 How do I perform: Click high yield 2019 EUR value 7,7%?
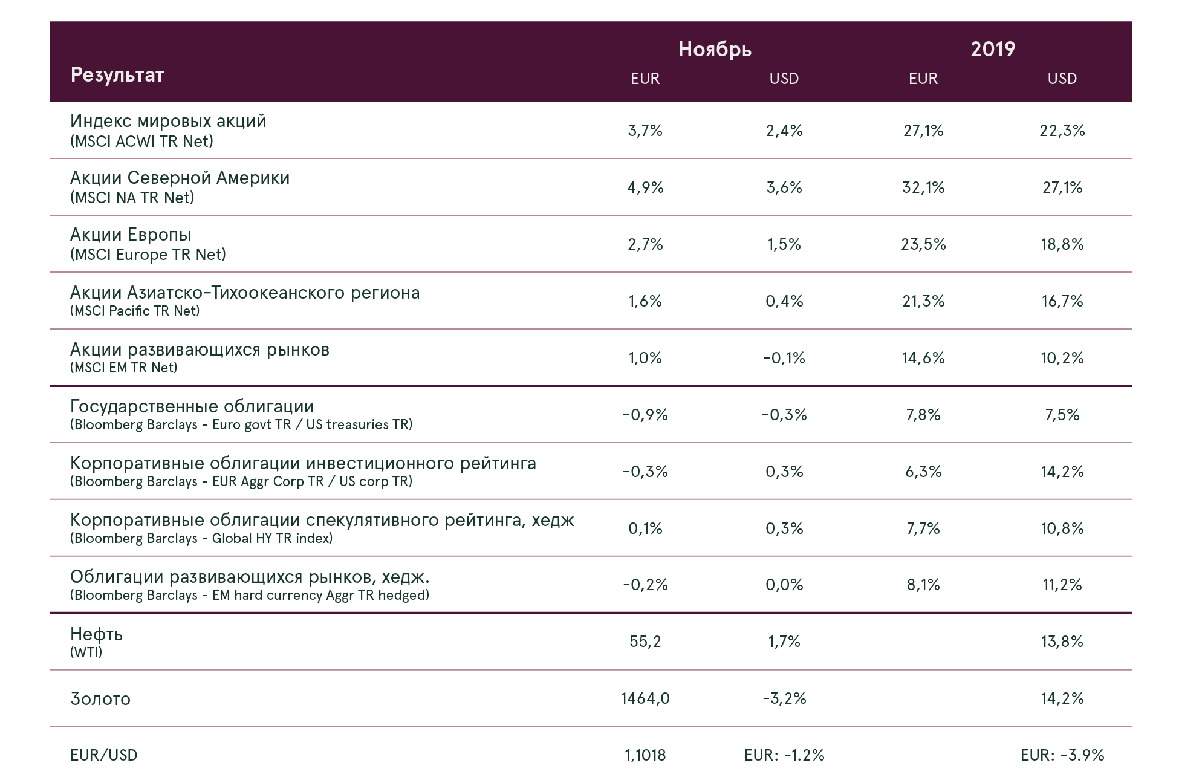tap(923, 529)
